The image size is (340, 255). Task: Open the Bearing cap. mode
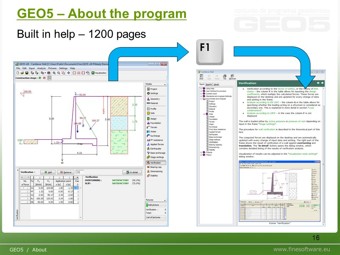[154, 167]
